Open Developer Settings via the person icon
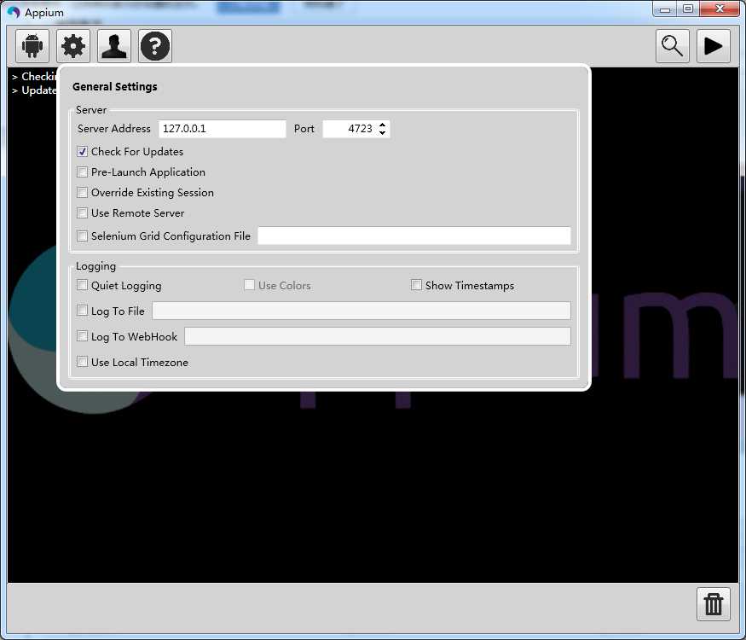Screen dimensions: 746x640 [114, 46]
